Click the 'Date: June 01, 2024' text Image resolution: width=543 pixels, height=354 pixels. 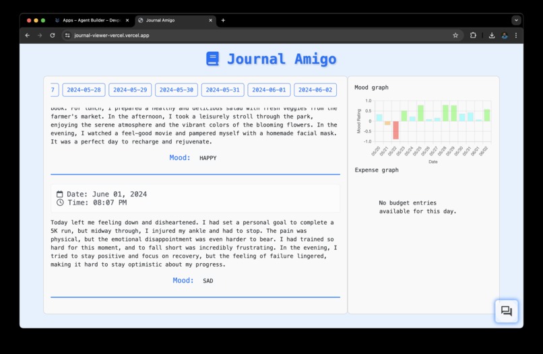click(x=106, y=194)
